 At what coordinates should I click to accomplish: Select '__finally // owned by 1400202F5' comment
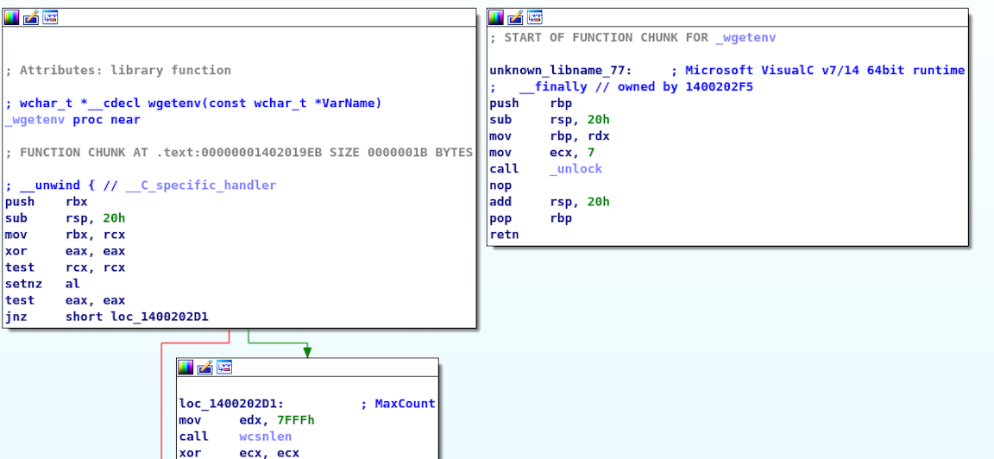pyautogui.click(x=621, y=86)
